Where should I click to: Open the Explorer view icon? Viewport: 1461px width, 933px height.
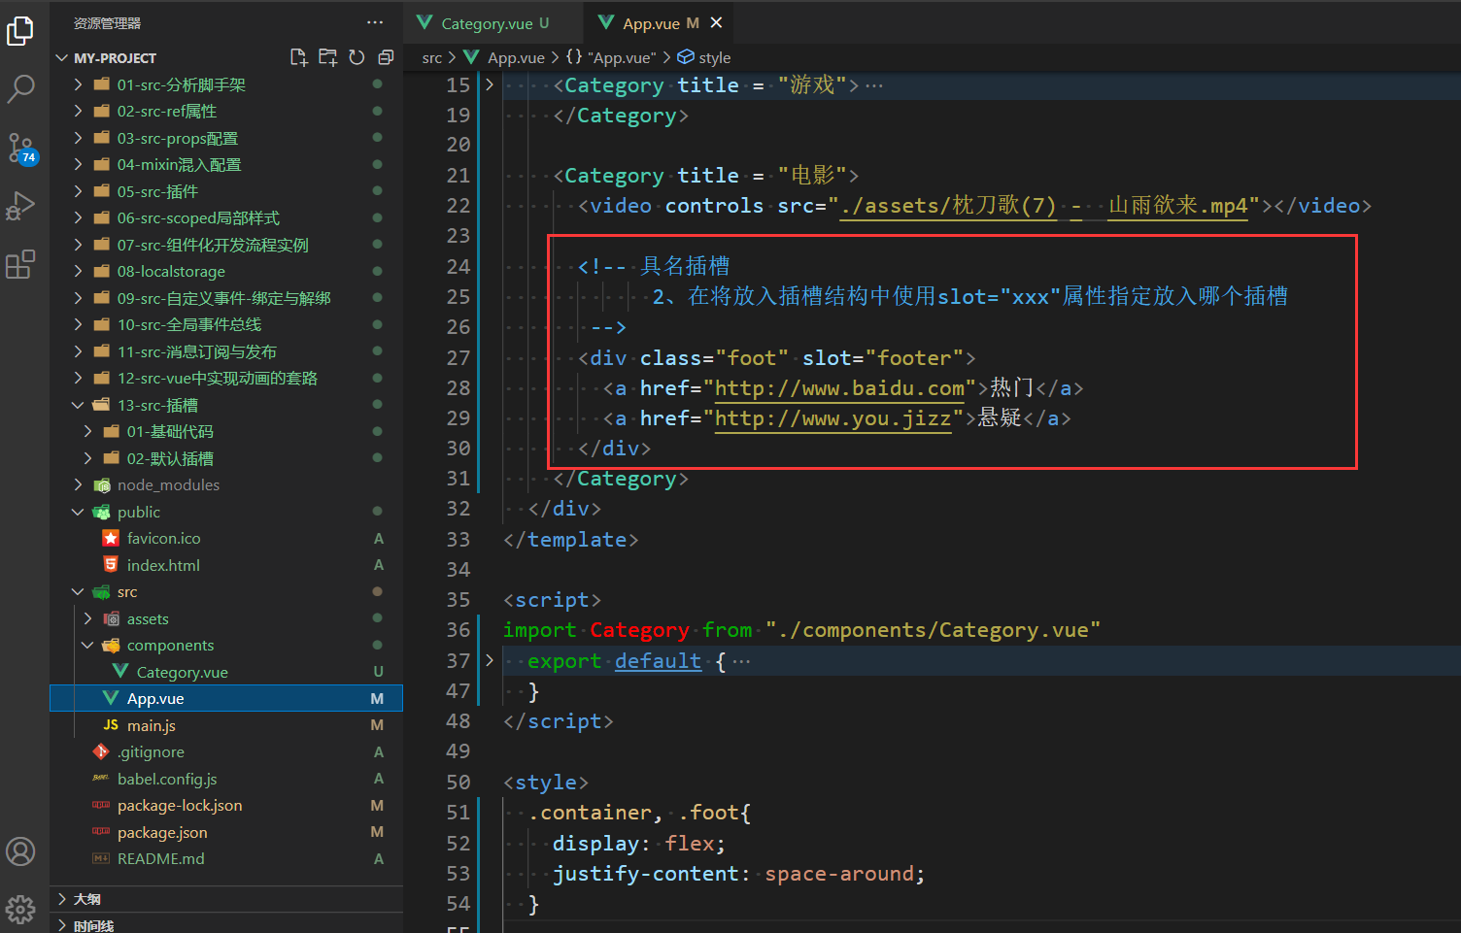click(x=20, y=32)
